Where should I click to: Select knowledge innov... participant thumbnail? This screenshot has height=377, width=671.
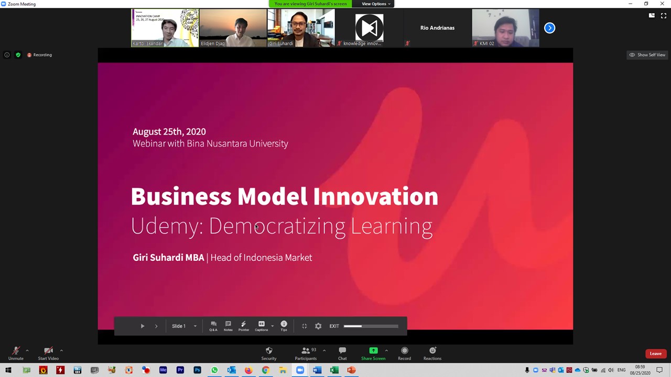pyautogui.click(x=369, y=28)
